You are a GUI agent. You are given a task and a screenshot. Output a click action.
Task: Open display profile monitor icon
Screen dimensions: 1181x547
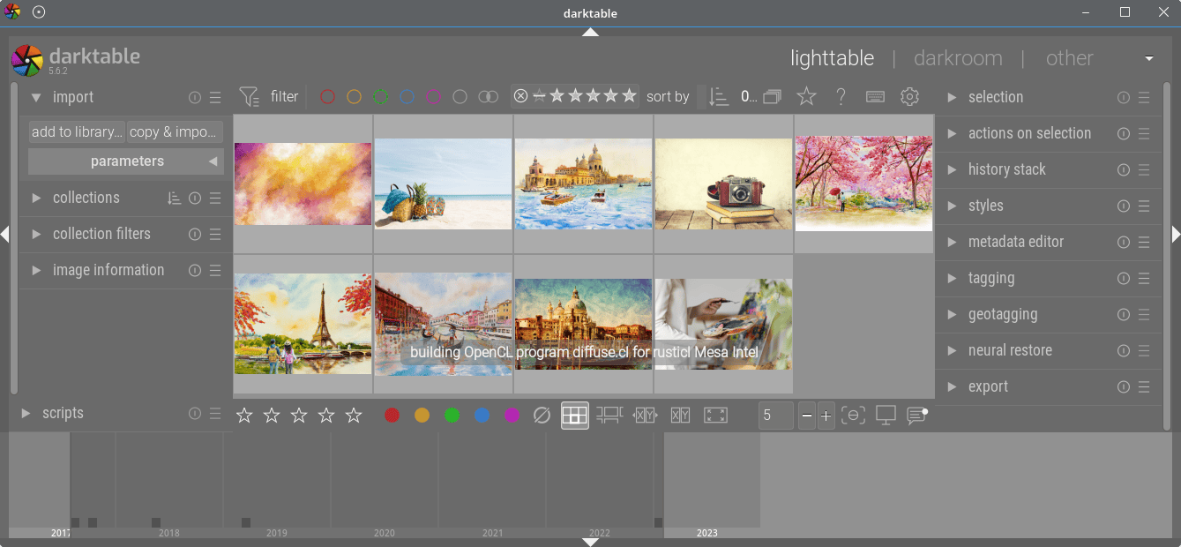pyautogui.click(x=886, y=415)
